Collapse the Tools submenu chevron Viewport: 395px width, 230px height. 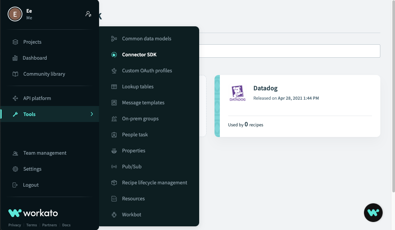pyautogui.click(x=92, y=114)
